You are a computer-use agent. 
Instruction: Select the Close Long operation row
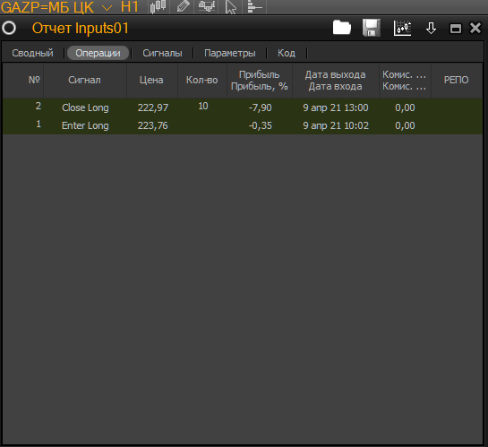[x=243, y=107]
